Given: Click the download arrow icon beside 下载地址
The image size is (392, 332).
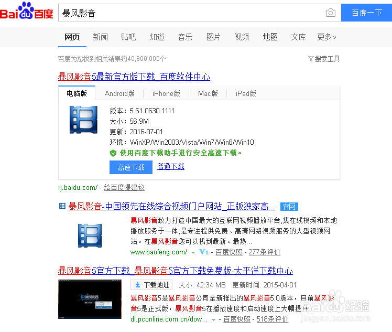Looking at the screenshot, I should [x=137, y=285].
